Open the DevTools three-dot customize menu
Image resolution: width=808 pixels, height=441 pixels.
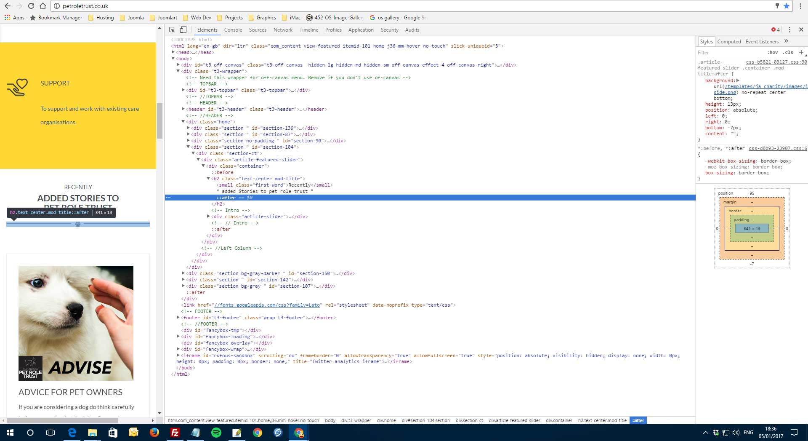[789, 29]
